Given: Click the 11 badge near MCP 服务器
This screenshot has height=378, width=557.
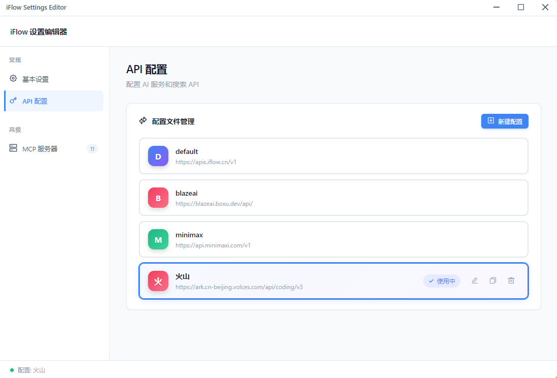Looking at the screenshot, I should pyautogui.click(x=92, y=148).
